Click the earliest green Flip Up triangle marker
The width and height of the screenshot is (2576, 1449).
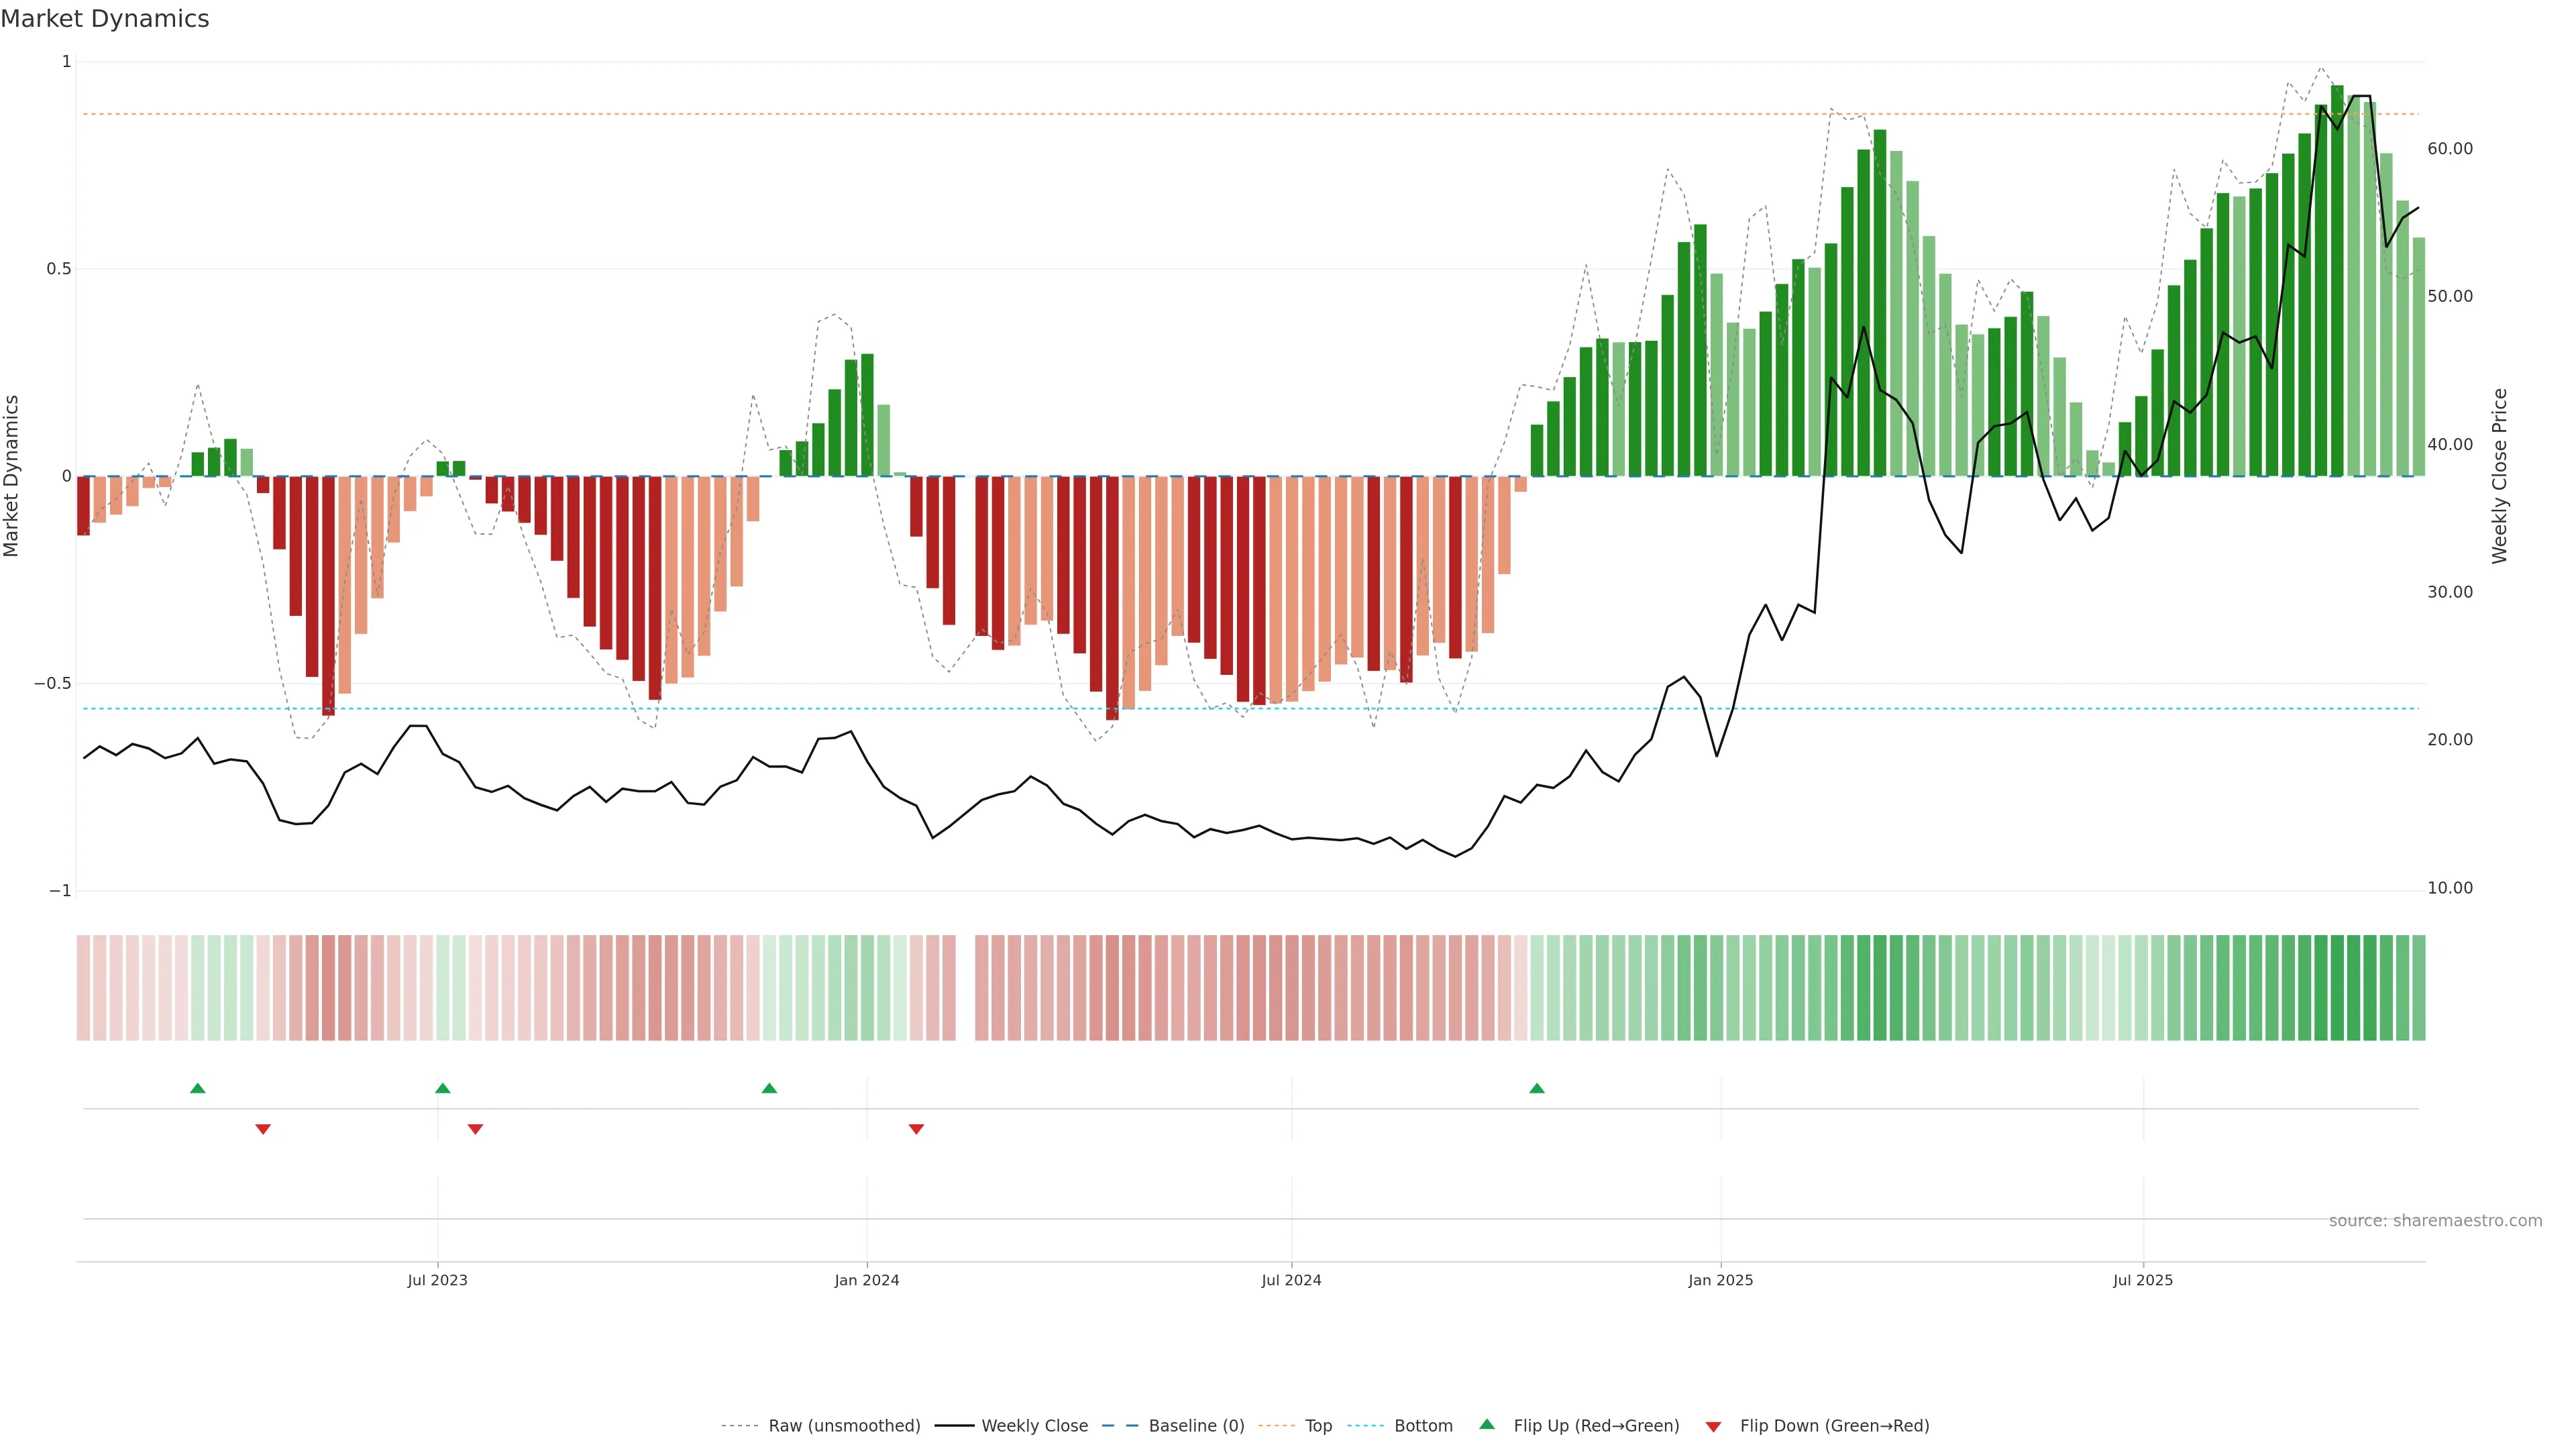198,1088
